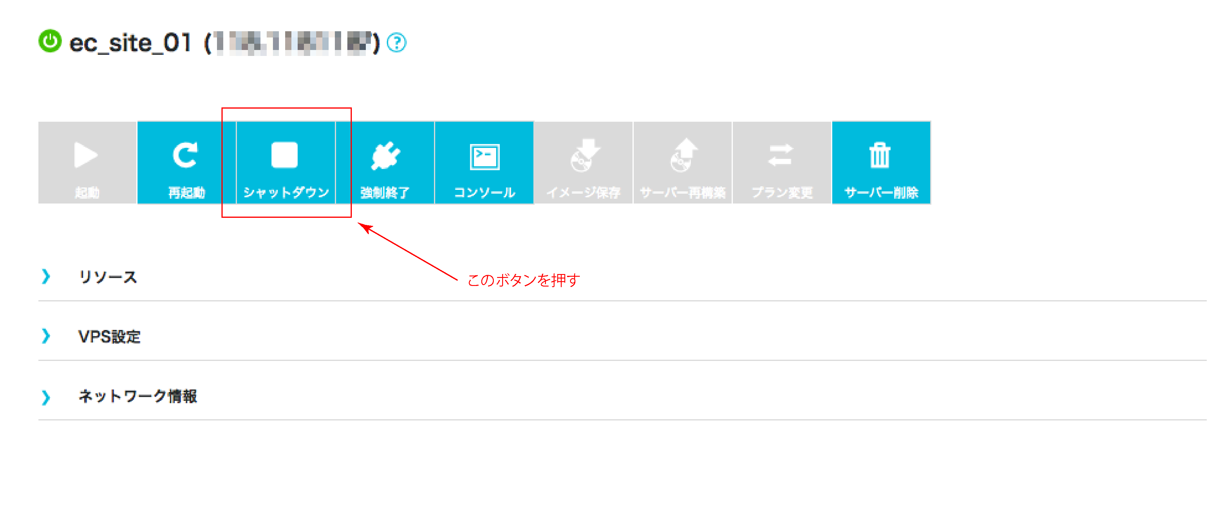The height and width of the screenshot is (521, 1207).
Task: Click the green power status icon
Action: point(50,41)
